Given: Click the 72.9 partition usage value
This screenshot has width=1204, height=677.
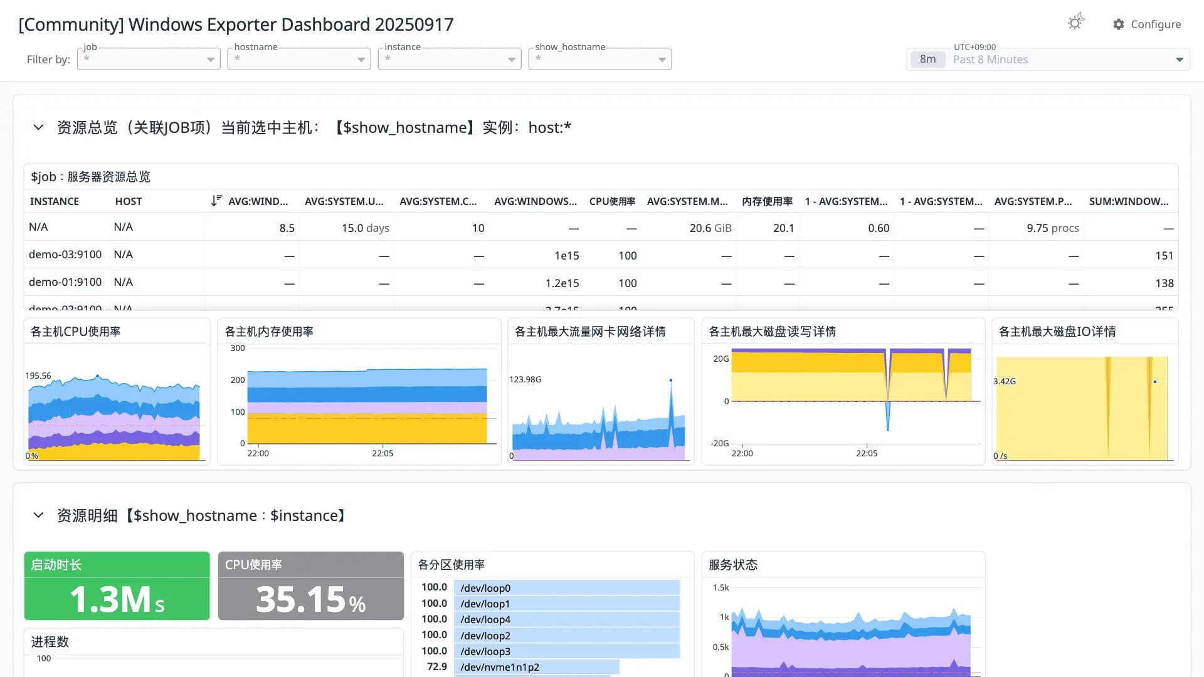Looking at the screenshot, I should pos(436,666).
